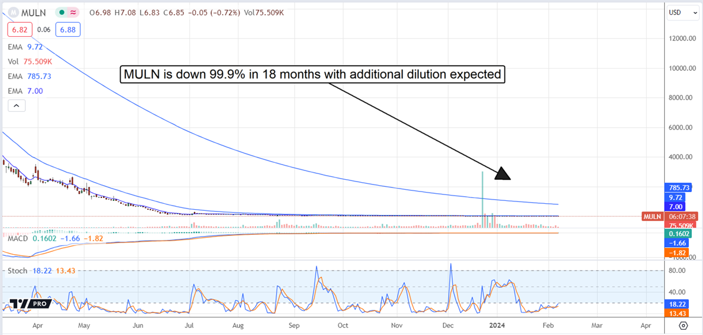Click the tall December volume spike bar
The height and width of the screenshot is (335, 703).
[x=482, y=193]
